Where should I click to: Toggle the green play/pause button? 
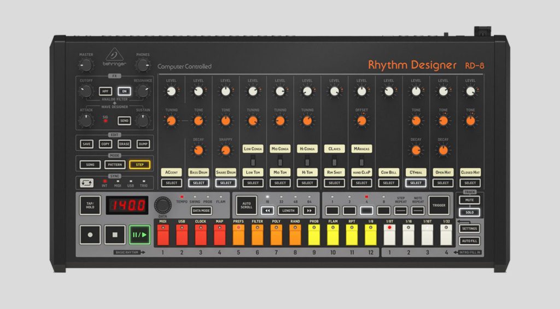point(139,235)
